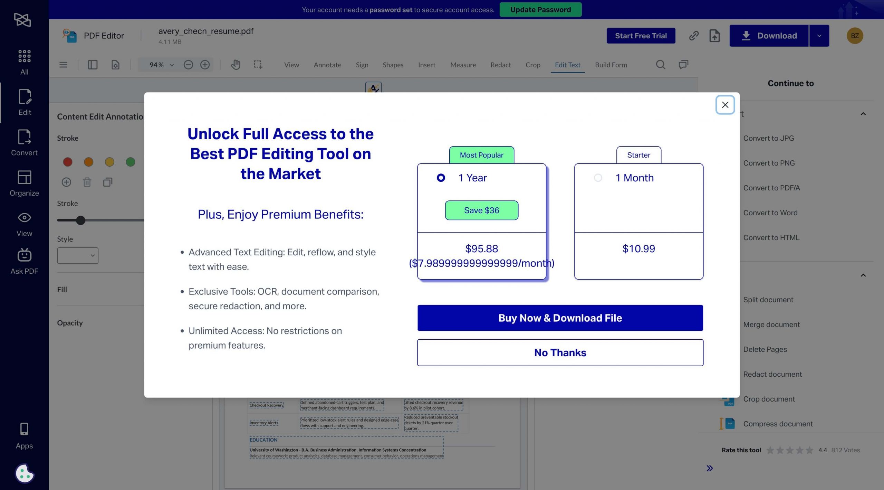Choose Compress document

[778, 424]
